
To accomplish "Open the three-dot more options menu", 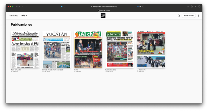I will click(x=199, y=16).
